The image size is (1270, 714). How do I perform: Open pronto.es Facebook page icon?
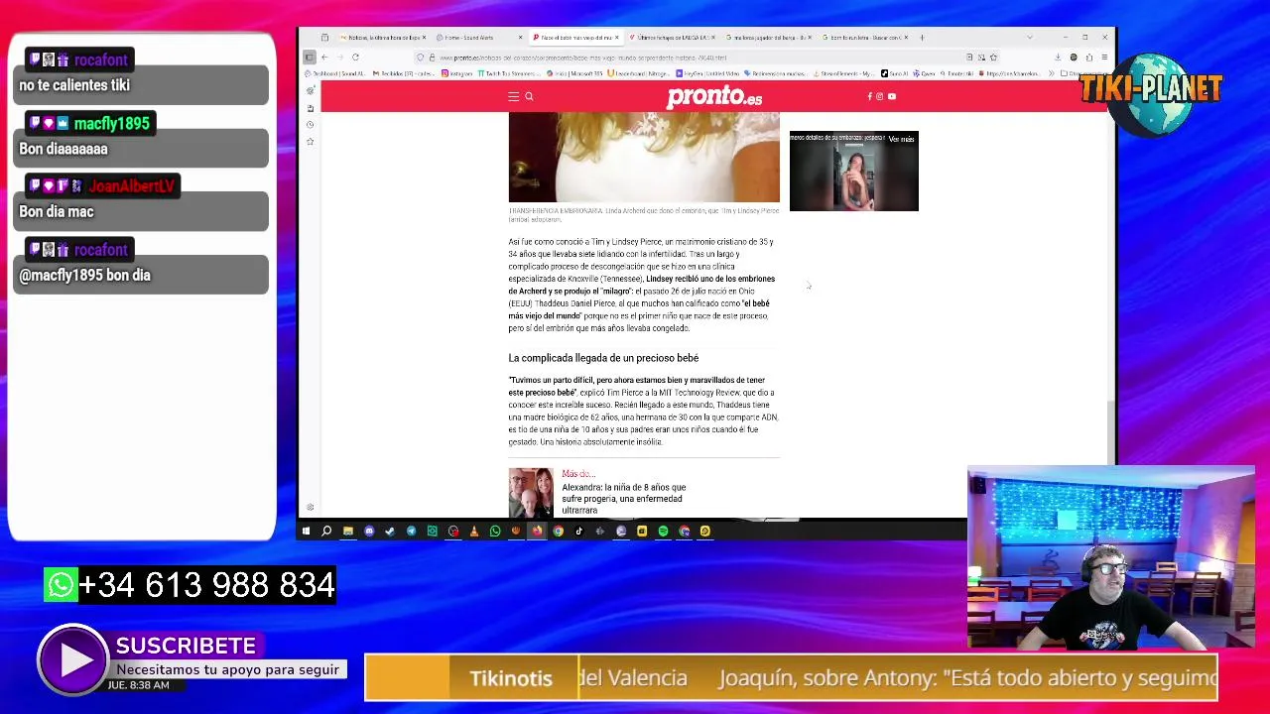[x=869, y=96]
